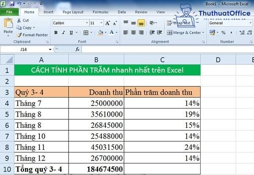The image size is (254, 175).
Task: Click the Tháng 12 cell
Action: click(41, 158)
